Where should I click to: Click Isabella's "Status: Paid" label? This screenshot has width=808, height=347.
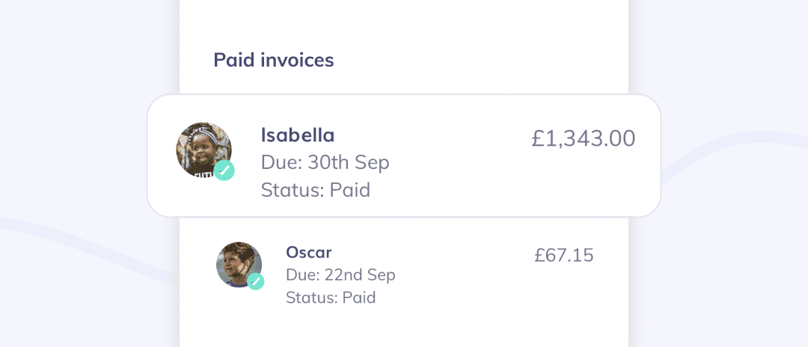(x=315, y=190)
